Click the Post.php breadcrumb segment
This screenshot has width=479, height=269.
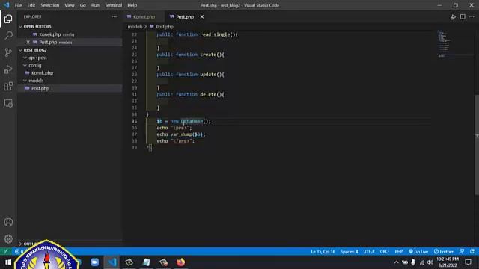pyautogui.click(x=165, y=27)
